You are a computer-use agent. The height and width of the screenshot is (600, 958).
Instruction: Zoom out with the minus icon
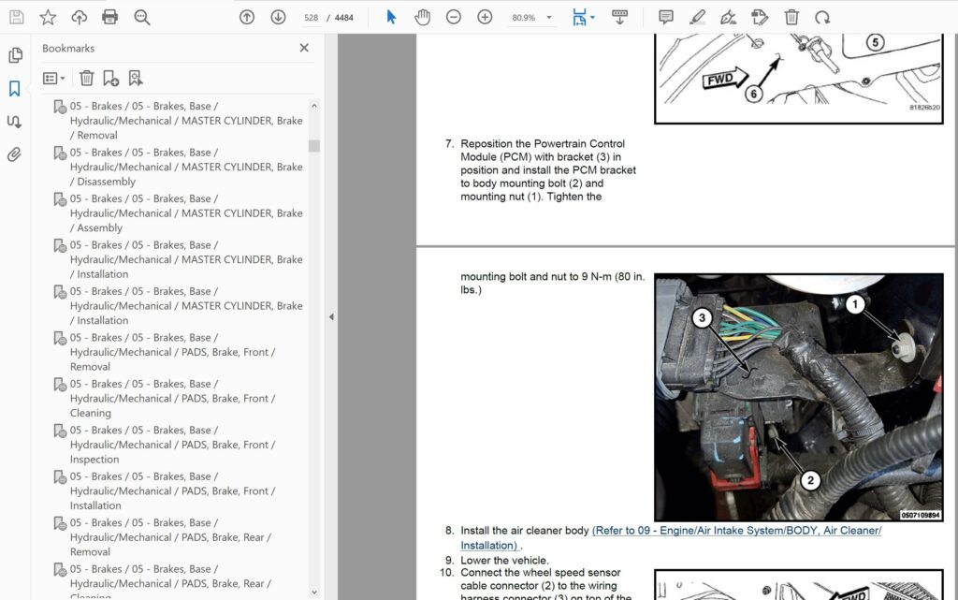coord(454,17)
